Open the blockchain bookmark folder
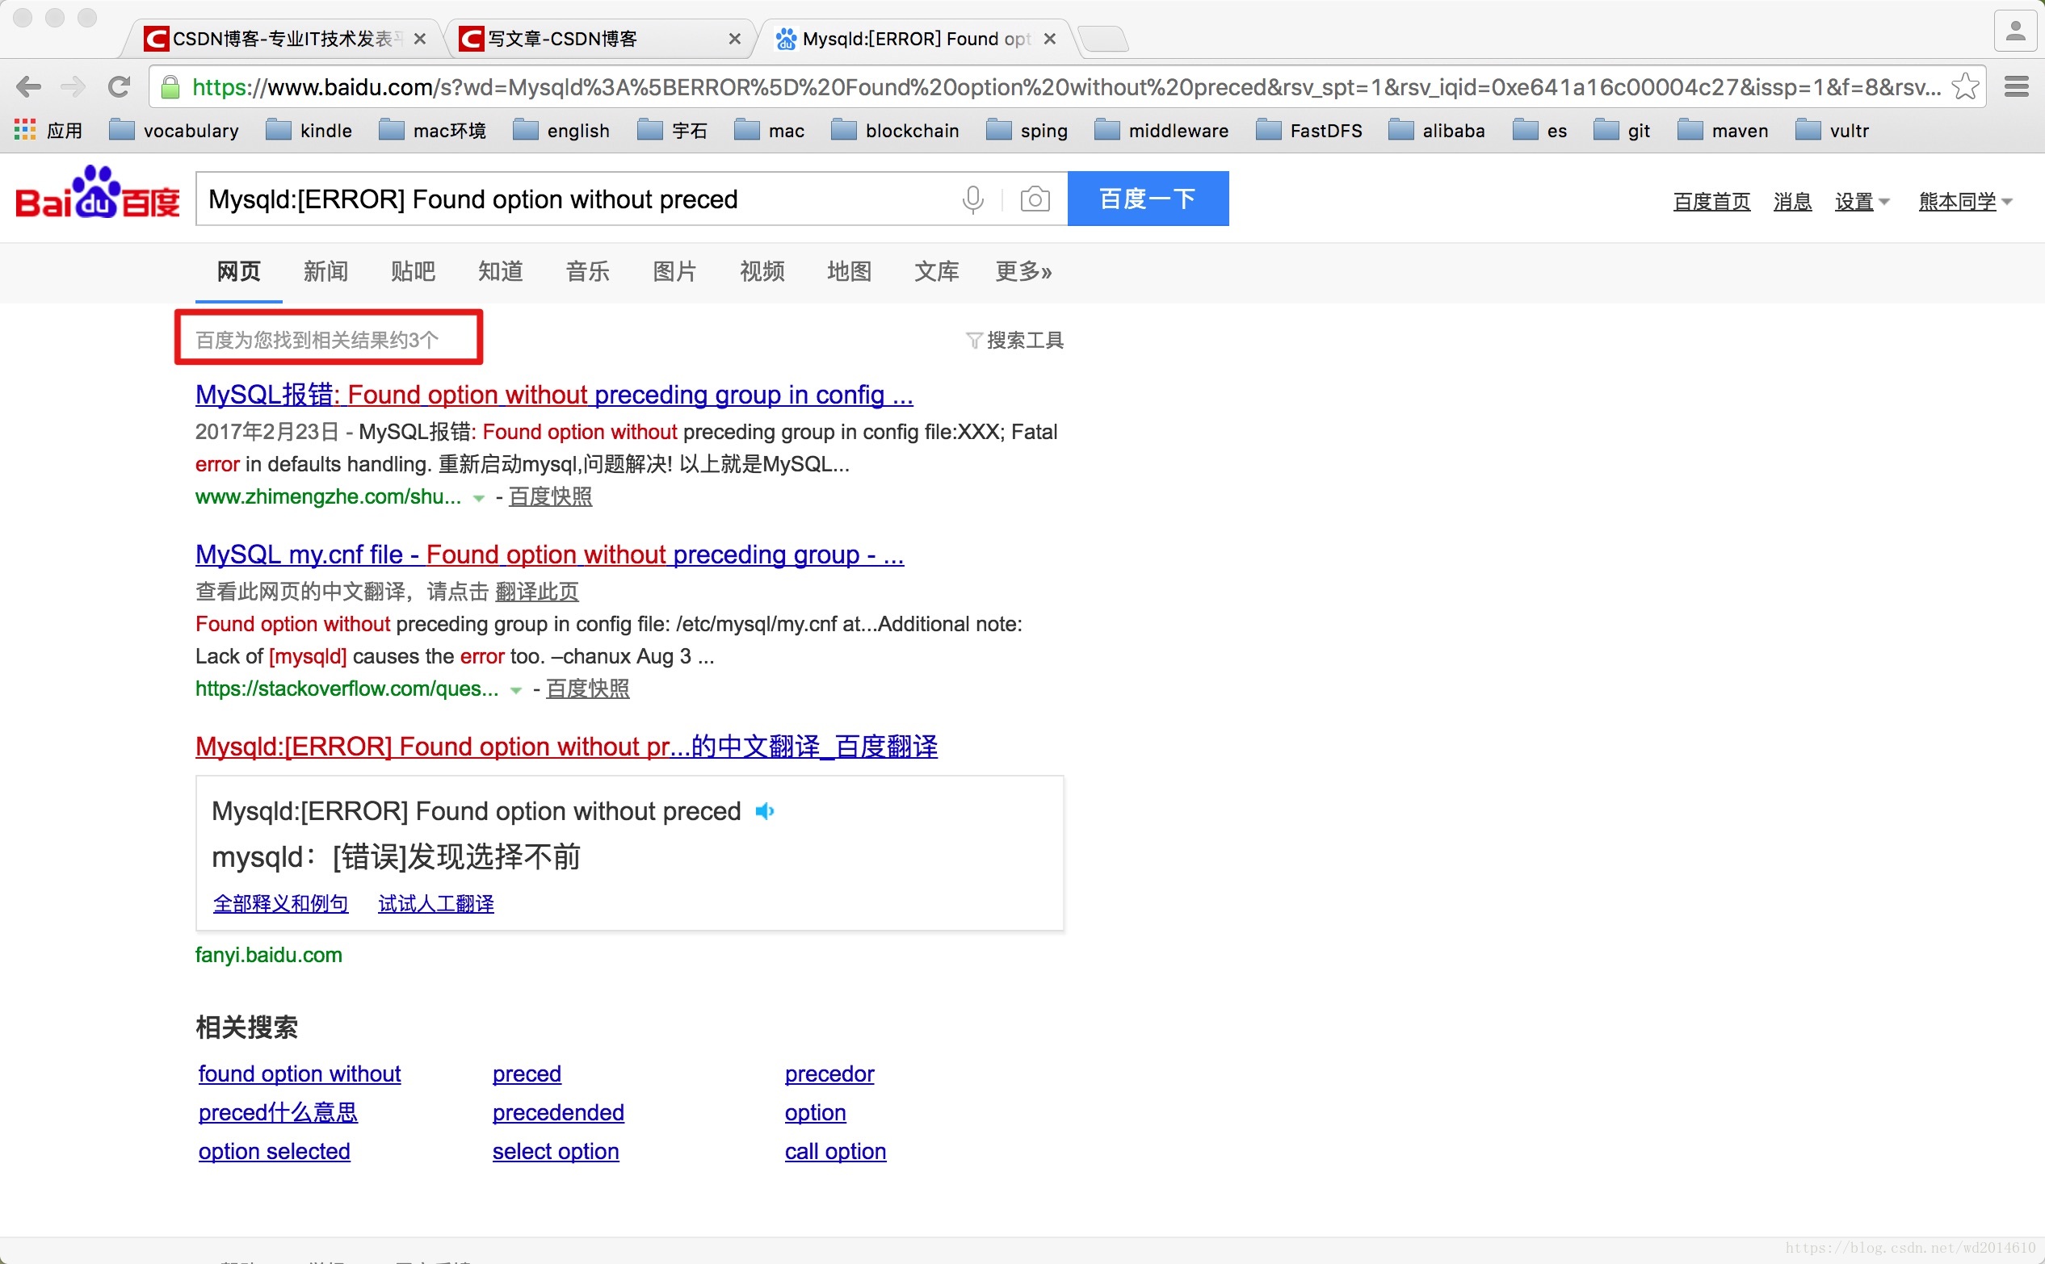2045x1264 pixels. pos(895,131)
